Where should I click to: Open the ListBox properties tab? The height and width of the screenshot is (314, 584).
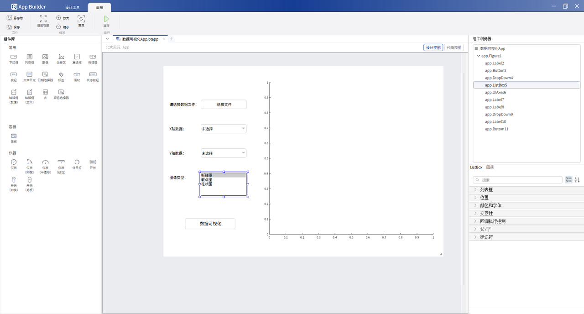point(476,167)
